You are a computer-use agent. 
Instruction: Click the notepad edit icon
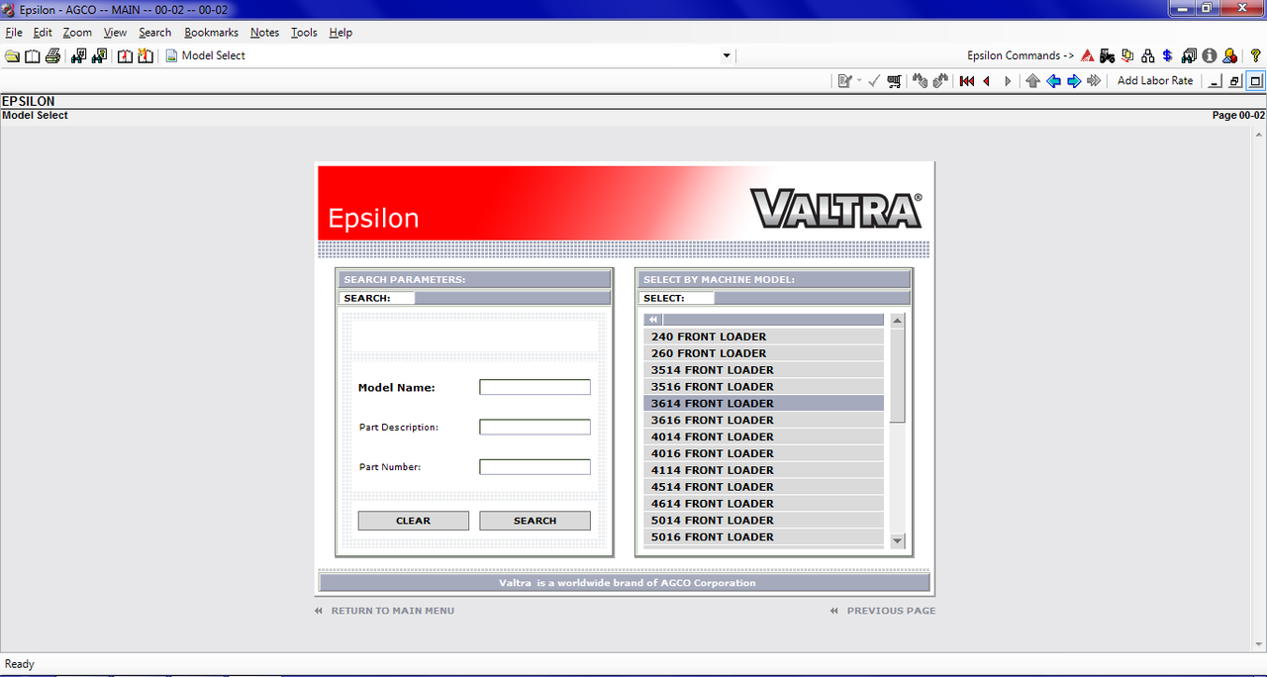coord(844,81)
